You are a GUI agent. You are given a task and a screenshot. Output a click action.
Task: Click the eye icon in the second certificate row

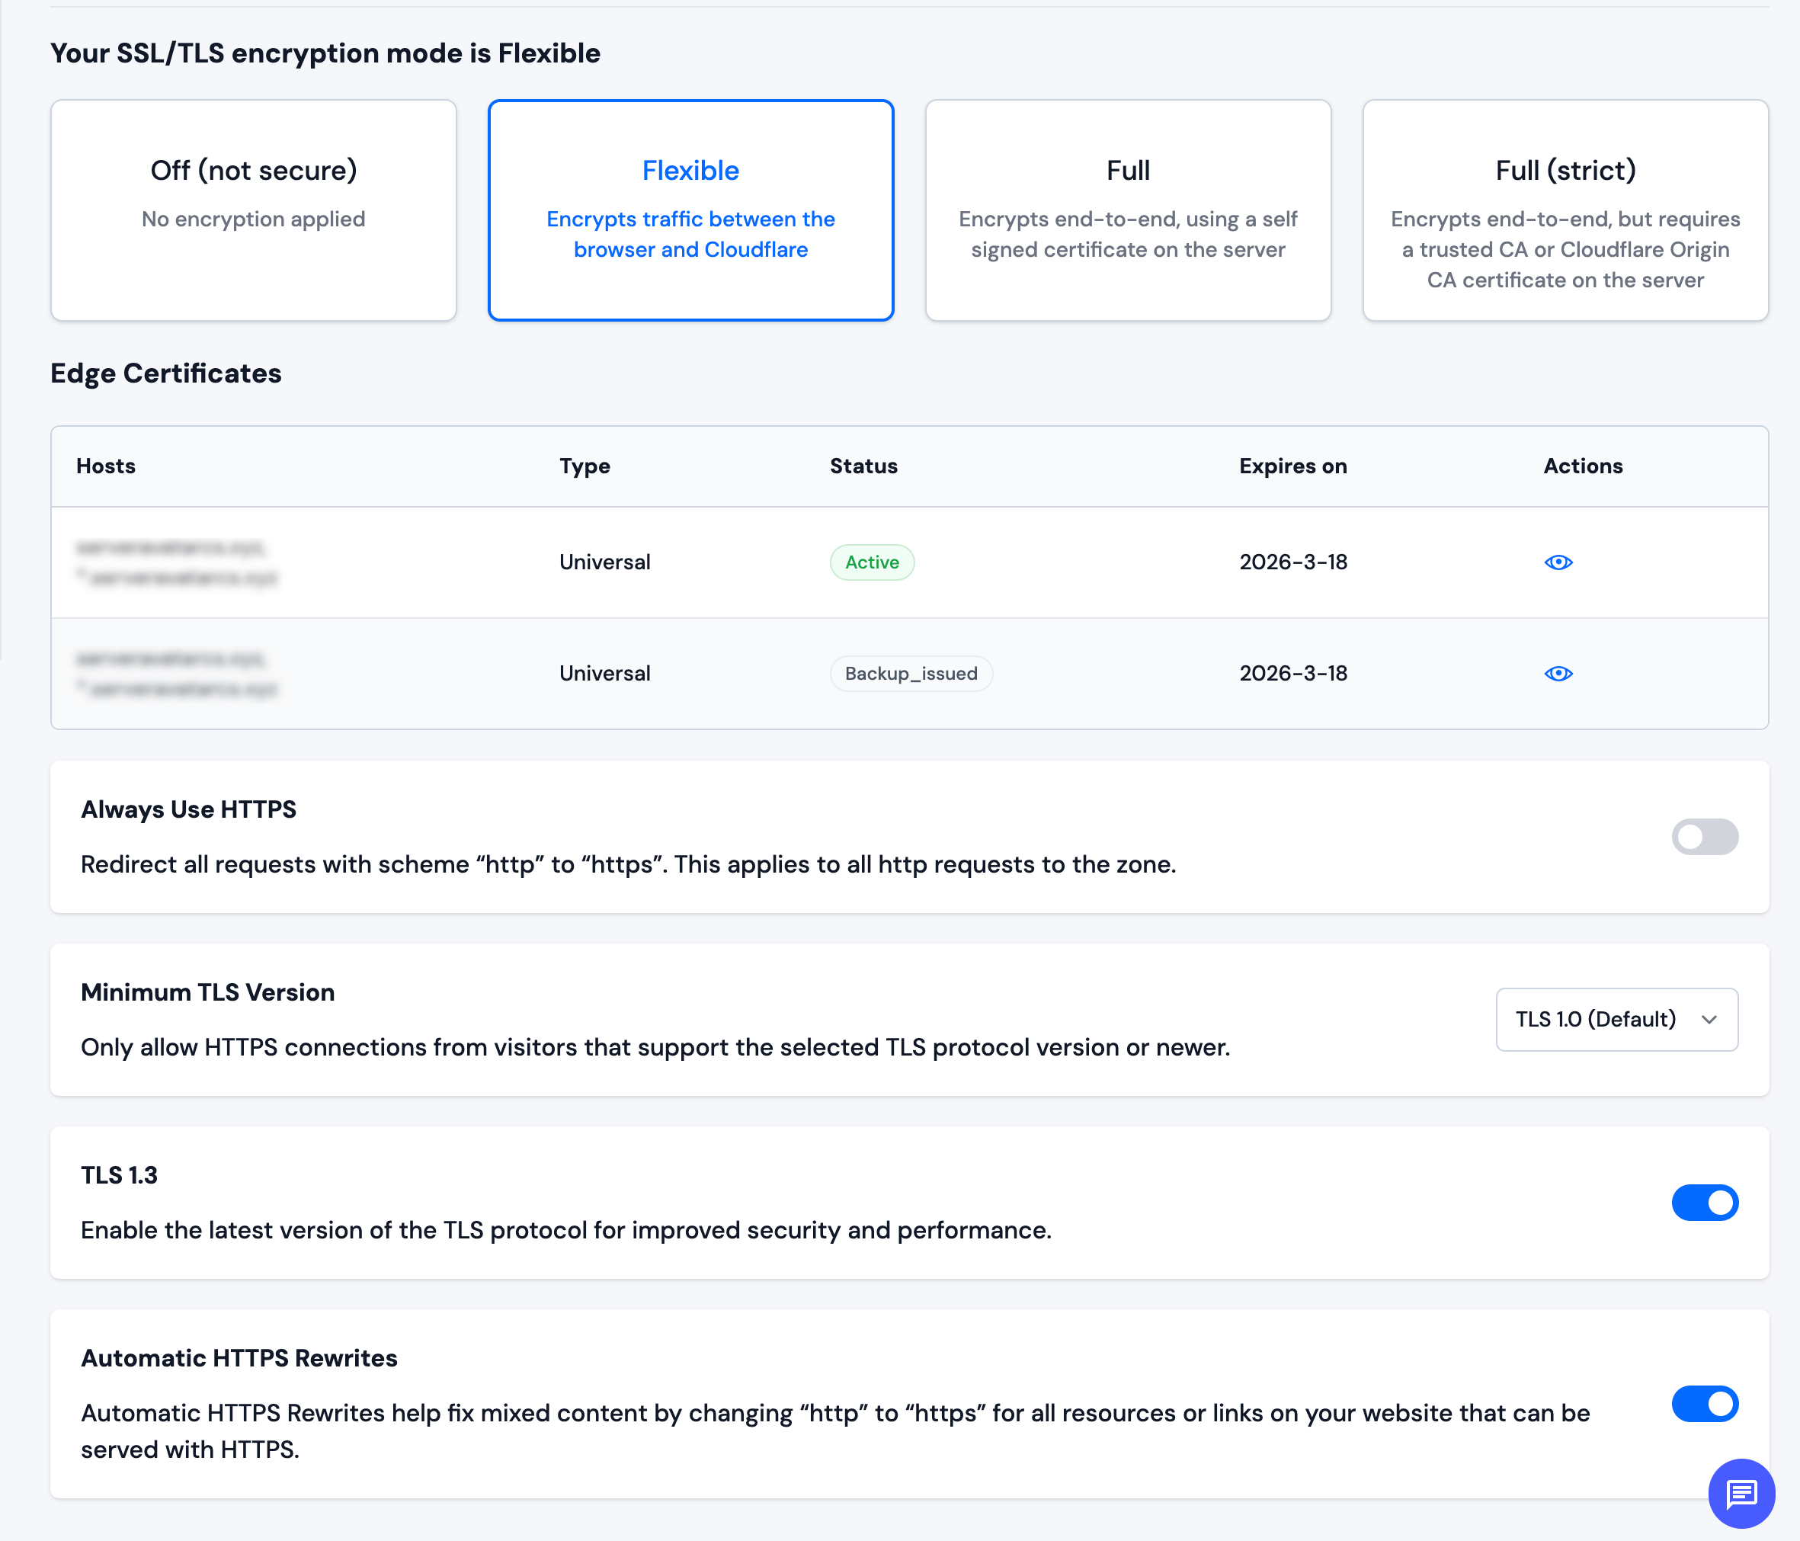[x=1558, y=673]
